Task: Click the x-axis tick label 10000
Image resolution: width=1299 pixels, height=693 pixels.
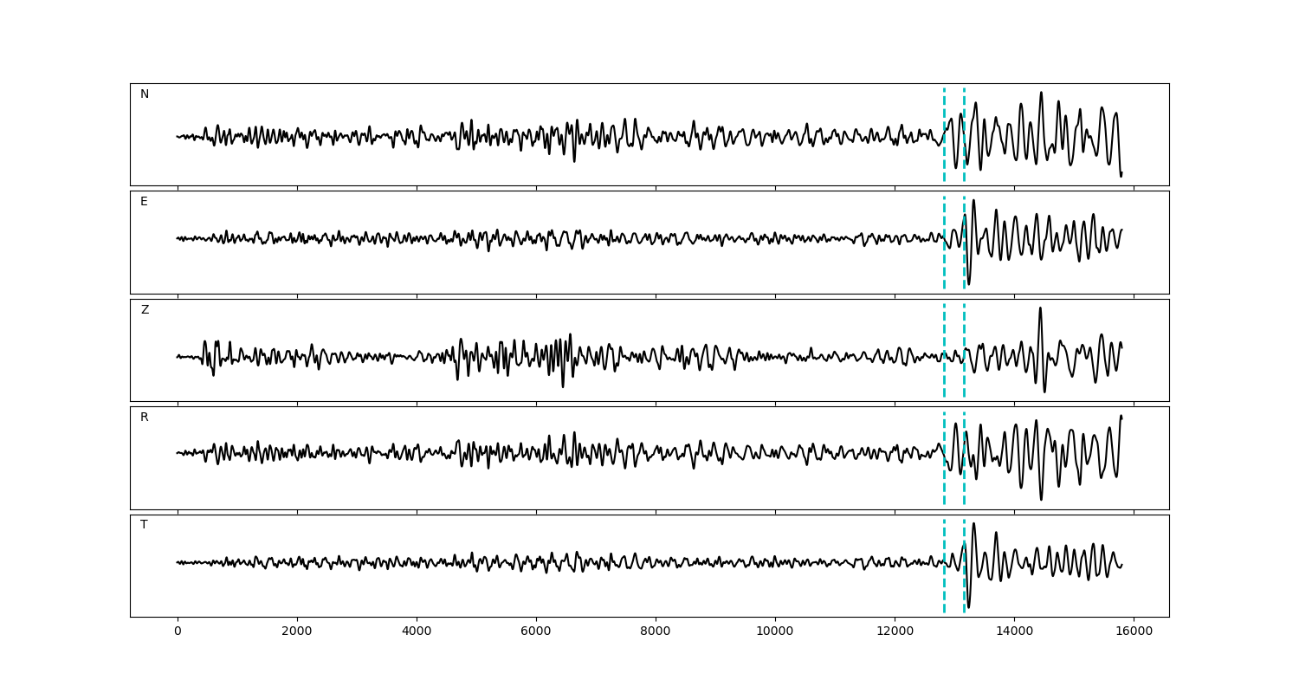Action: (x=775, y=631)
